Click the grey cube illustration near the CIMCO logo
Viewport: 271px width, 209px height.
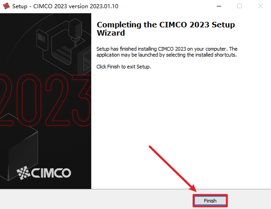[19, 147]
